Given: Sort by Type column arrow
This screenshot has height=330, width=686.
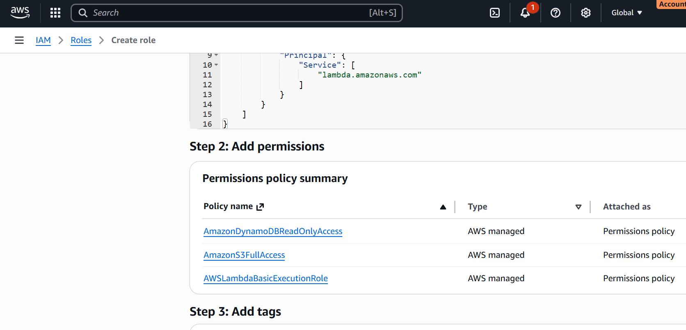Looking at the screenshot, I should click(579, 207).
